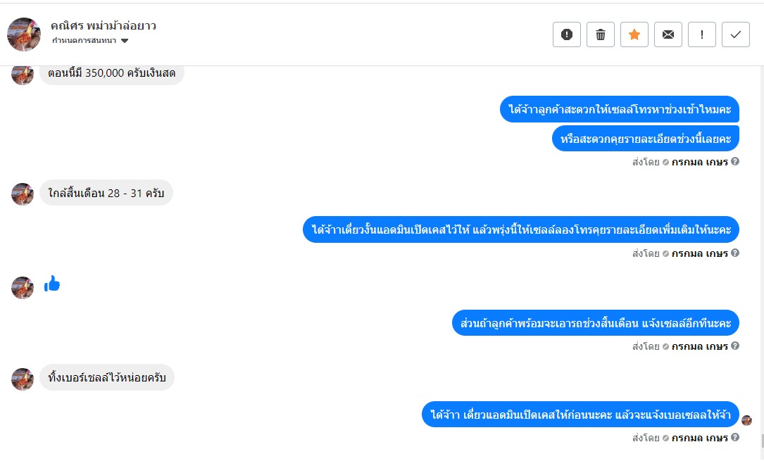Delete conversation with the trash icon
764x461 pixels.
pos(601,34)
